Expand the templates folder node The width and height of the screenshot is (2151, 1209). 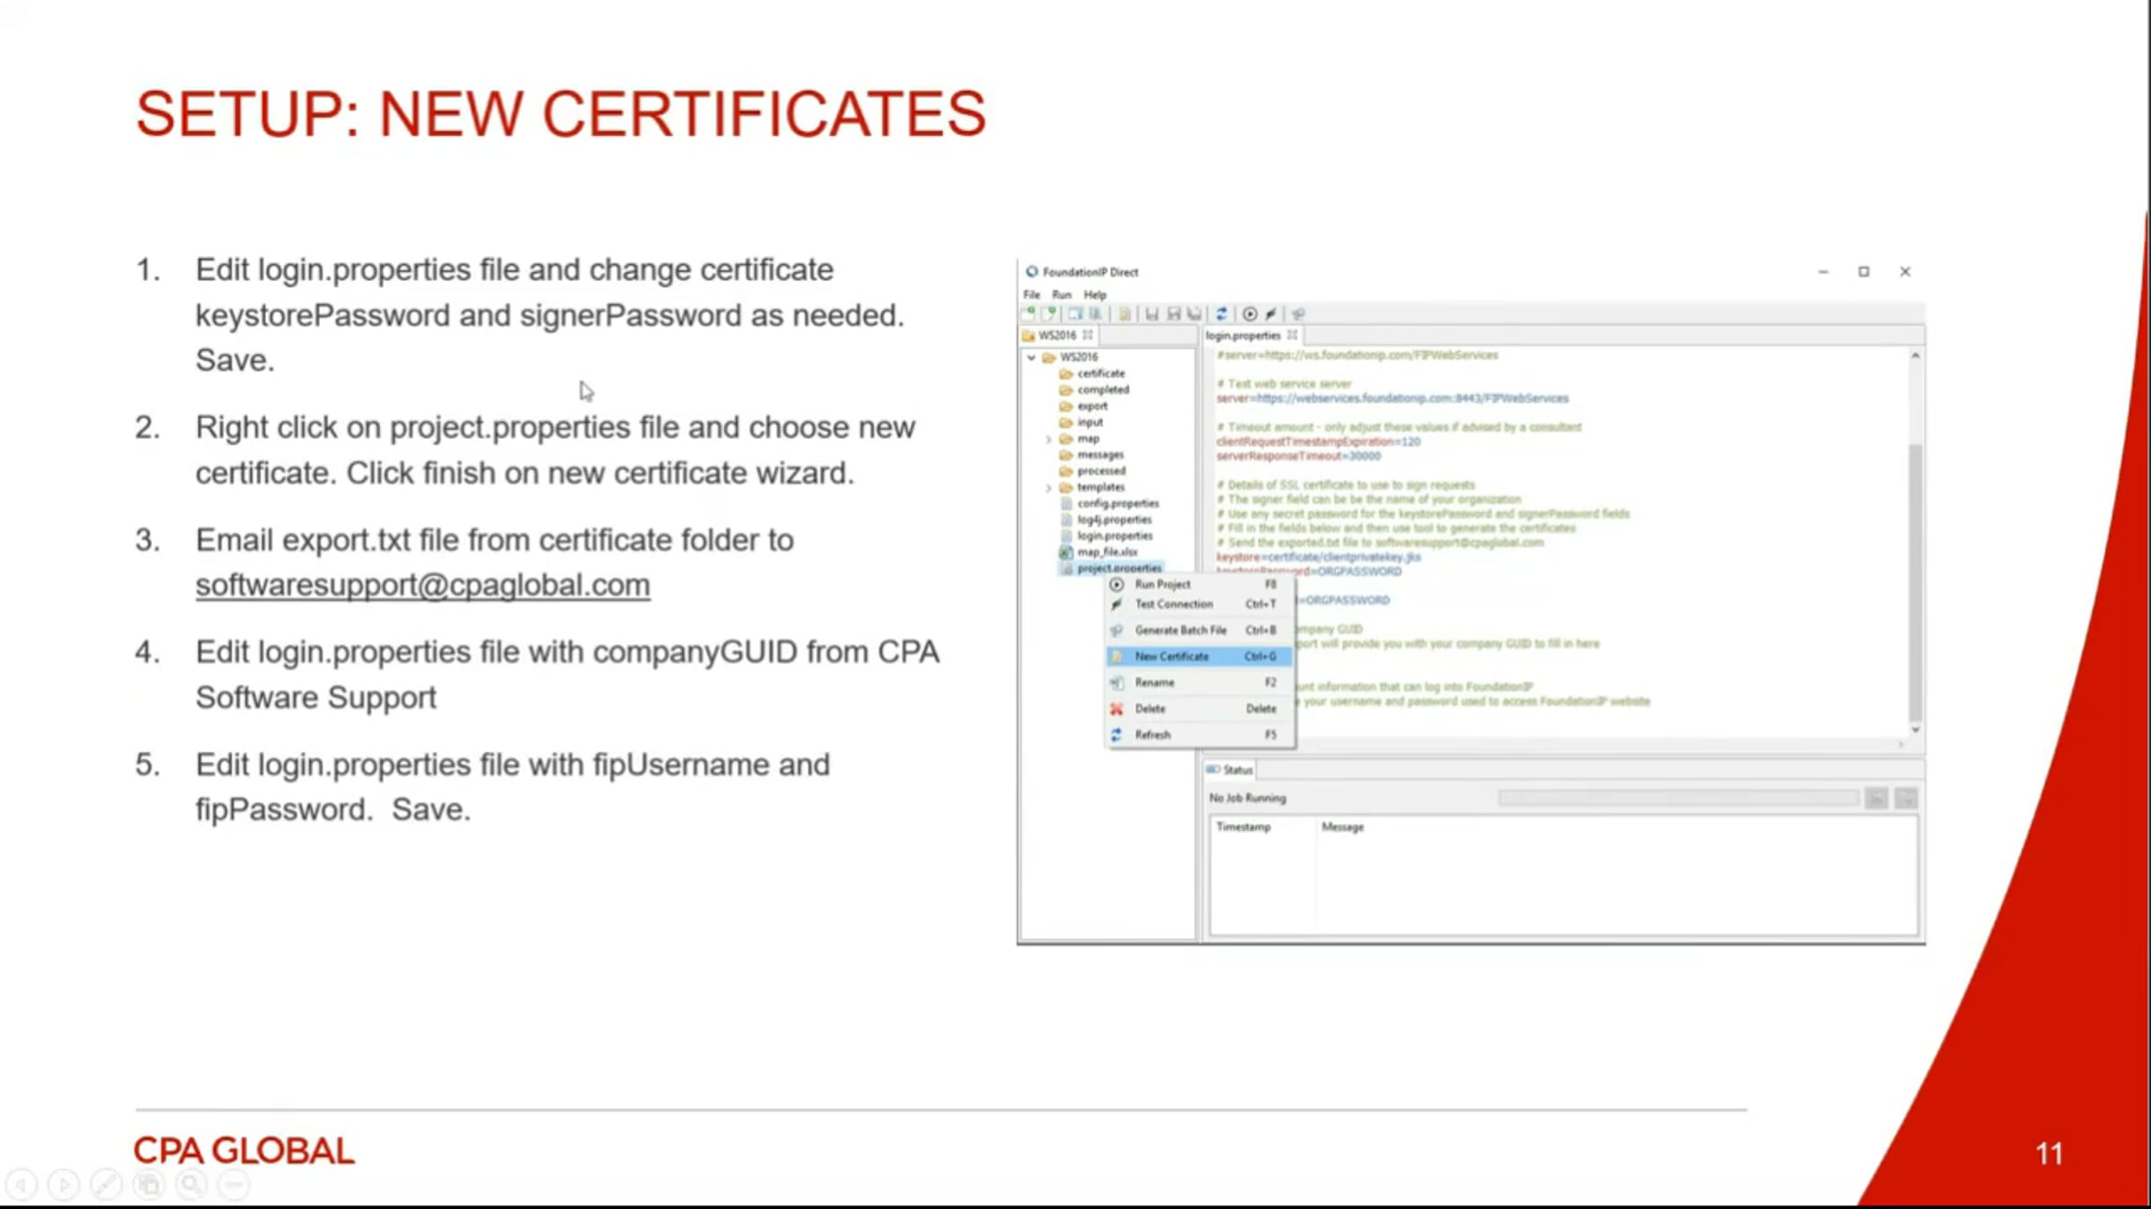tap(1048, 488)
